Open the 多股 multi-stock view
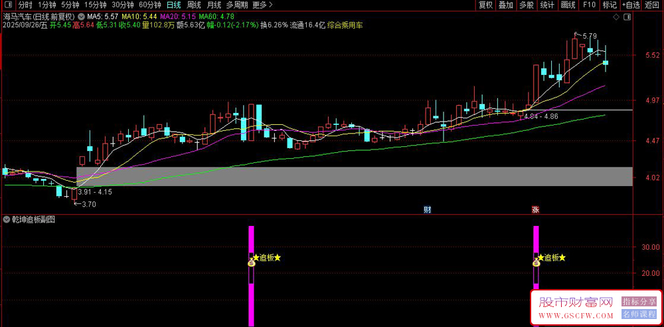The width and height of the screenshot is (664, 327). (x=527, y=5)
